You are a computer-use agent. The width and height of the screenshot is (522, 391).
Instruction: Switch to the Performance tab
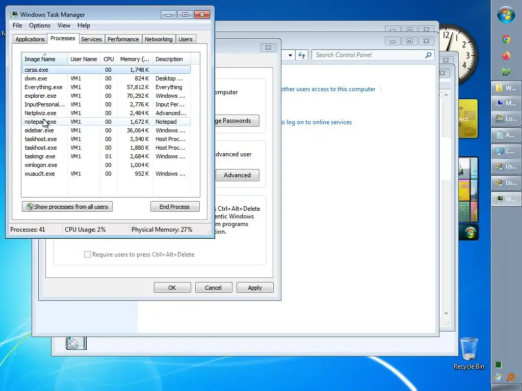tap(123, 39)
